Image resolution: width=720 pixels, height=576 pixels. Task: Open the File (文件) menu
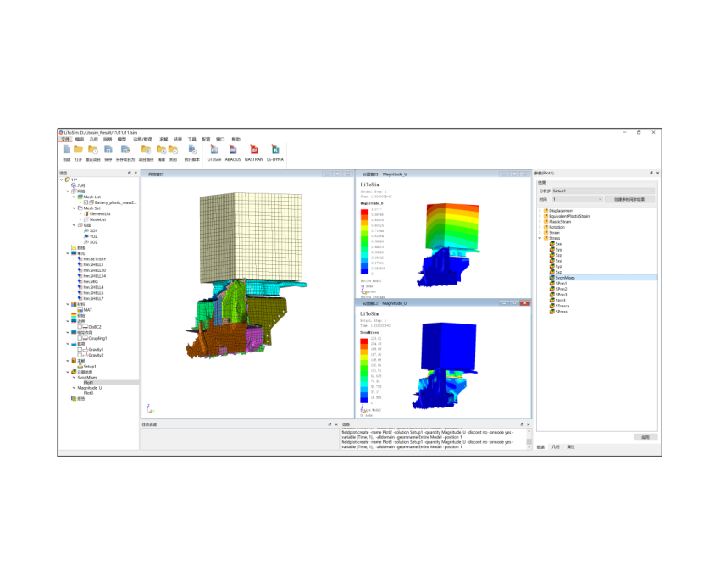pos(66,139)
